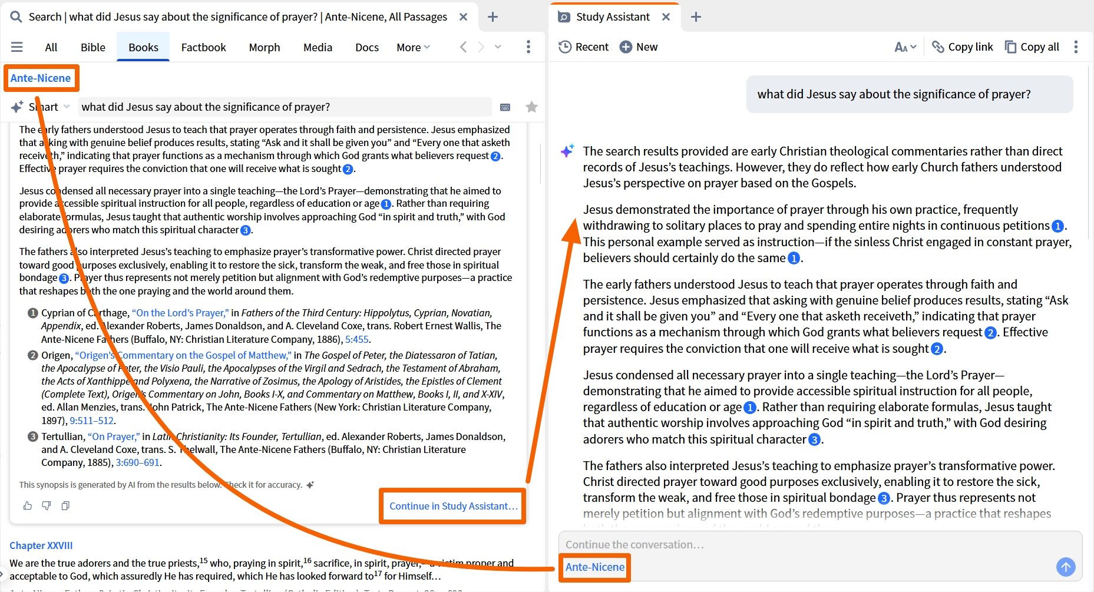The height and width of the screenshot is (592, 1094).
Task: Open page reference 5:455
Action: [357, 339]
